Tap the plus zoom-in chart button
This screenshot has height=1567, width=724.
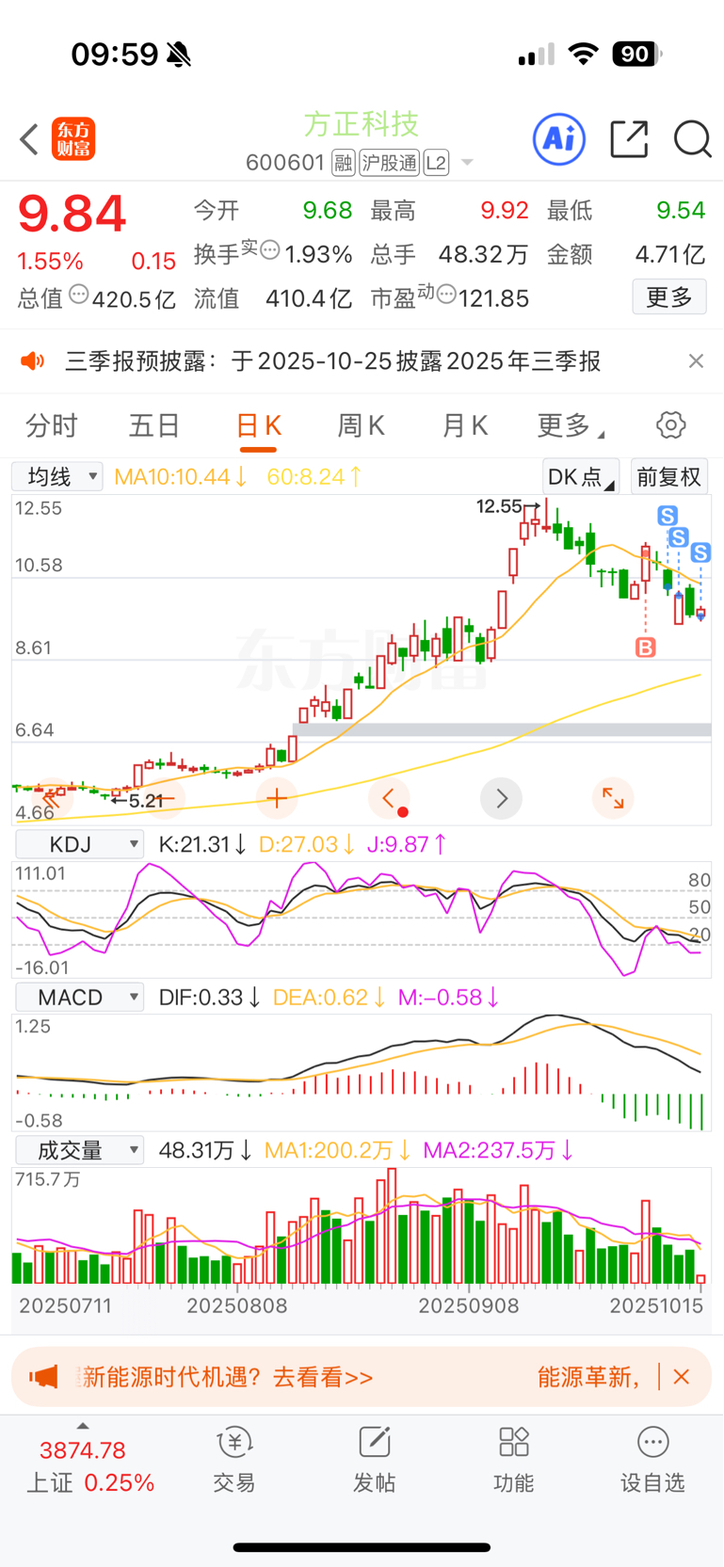(277, 799)
